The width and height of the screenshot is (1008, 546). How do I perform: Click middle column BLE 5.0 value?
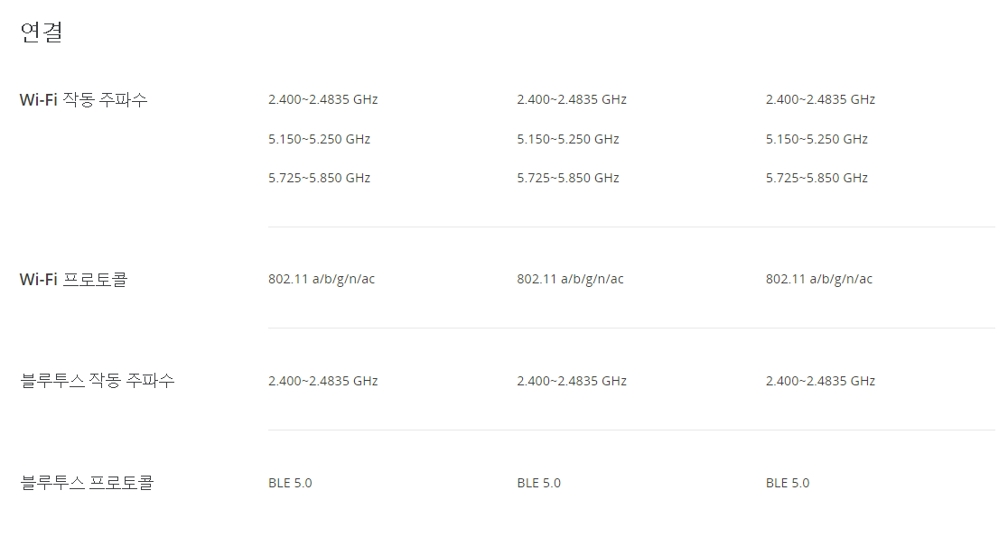coord(538,483)
